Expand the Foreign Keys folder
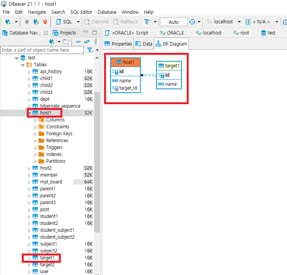This screenshot has height=275, width=287. [x=35, y=134]
